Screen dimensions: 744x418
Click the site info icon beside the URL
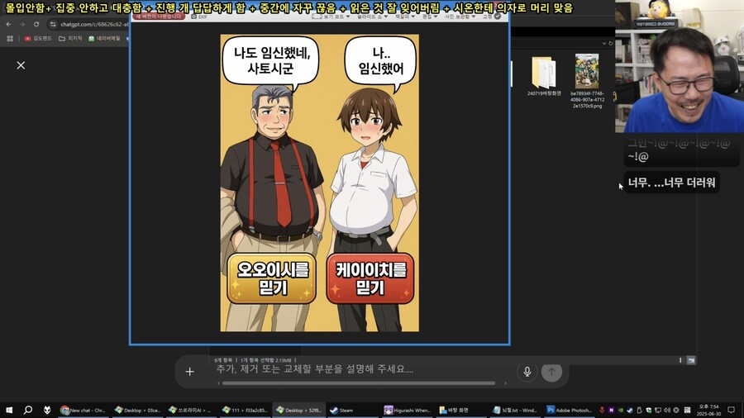coord(53,24)
